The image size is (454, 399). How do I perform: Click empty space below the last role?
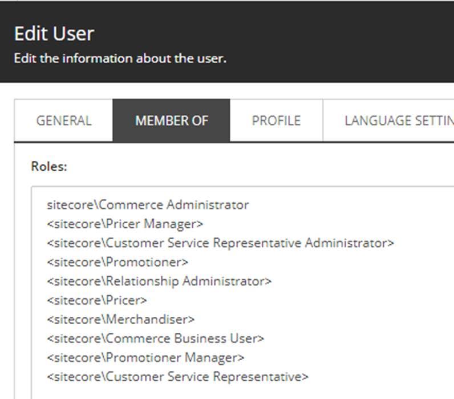point(228,391)
